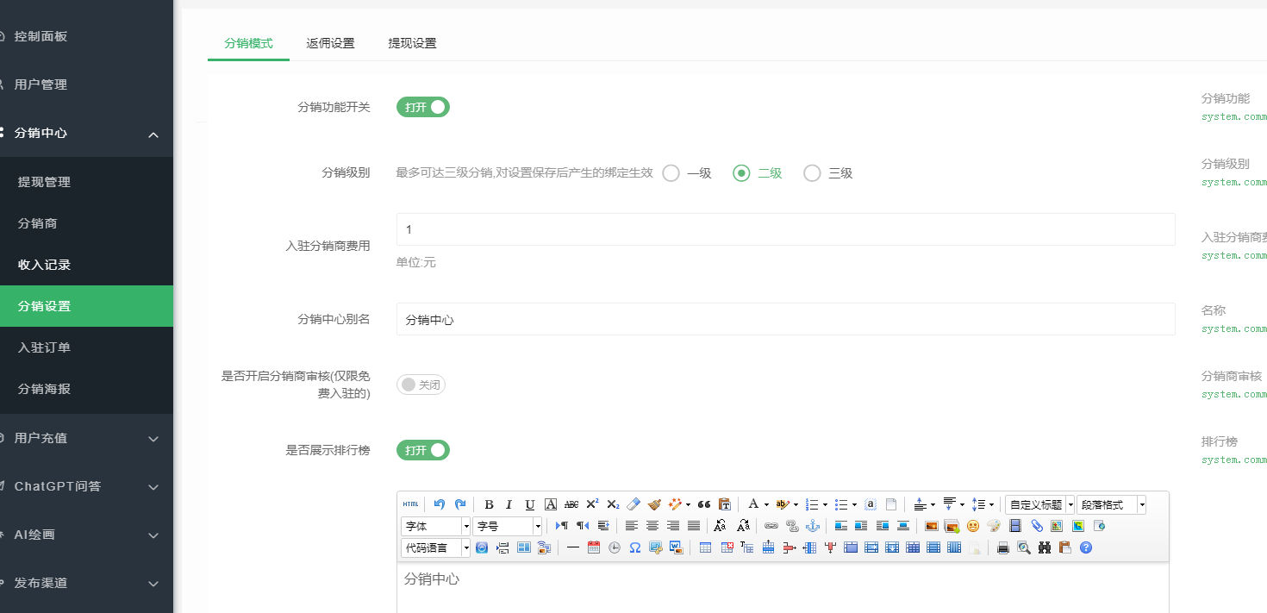Screen dimensions: 1267x613
Task: Open 分销设置 submenu item
Action: 86,306
